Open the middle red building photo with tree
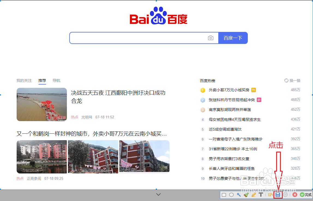 click(x=93, y=157)
